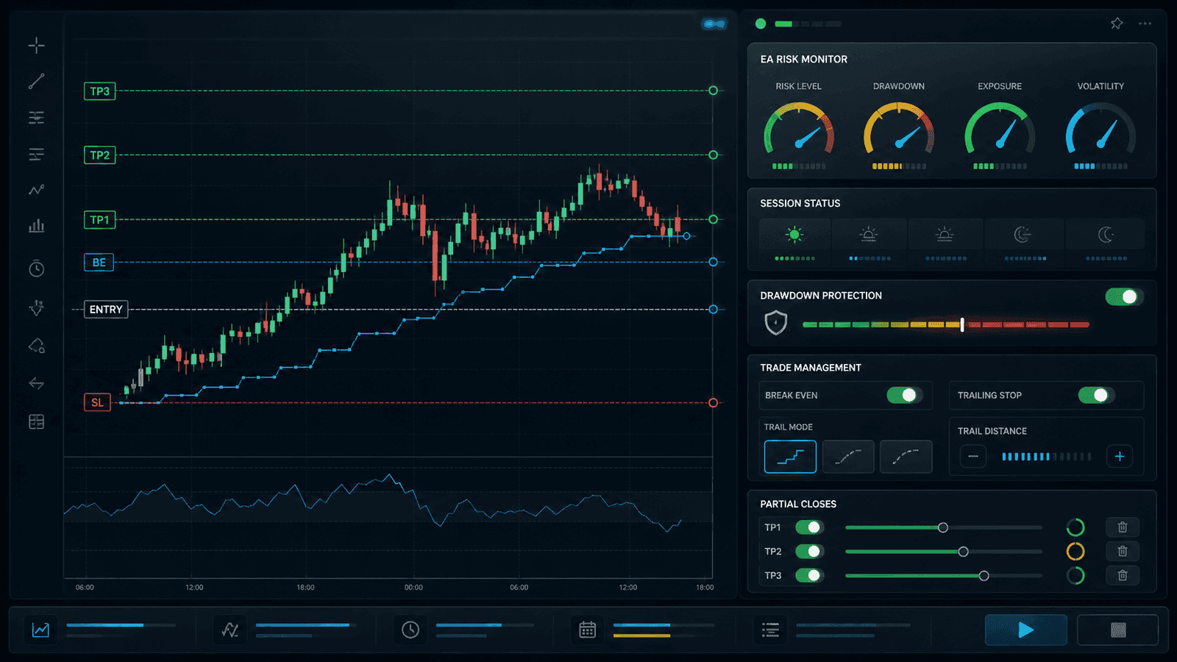Select the crosshair cursor tool
This screenshot has height=662, width=1177.
tap(36, 46)
